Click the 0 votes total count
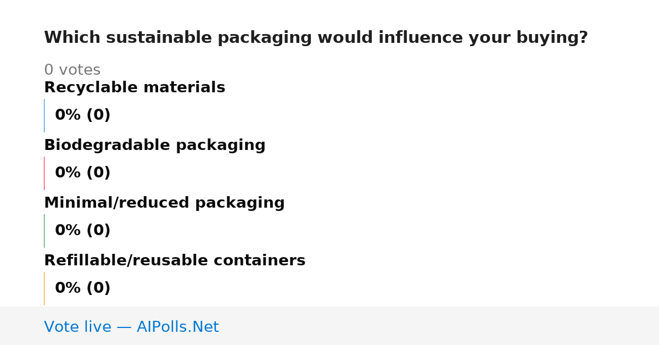659x345 pixels. [x=72, y=70]
